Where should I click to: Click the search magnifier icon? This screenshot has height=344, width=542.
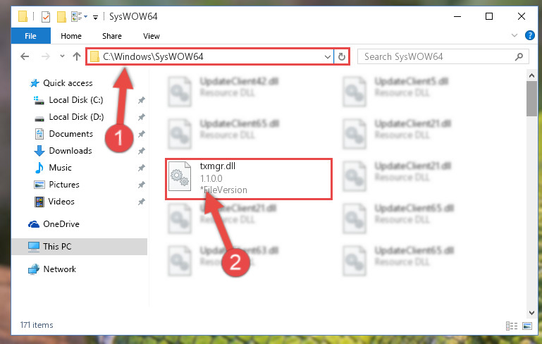point(519,56)
